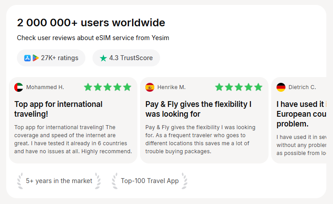Click the Google Play icon in ratings badge

coord(35,58)
